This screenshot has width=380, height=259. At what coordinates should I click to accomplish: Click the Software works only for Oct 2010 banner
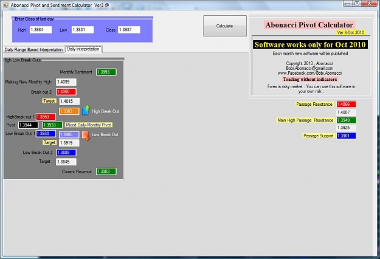coord(310,44)
